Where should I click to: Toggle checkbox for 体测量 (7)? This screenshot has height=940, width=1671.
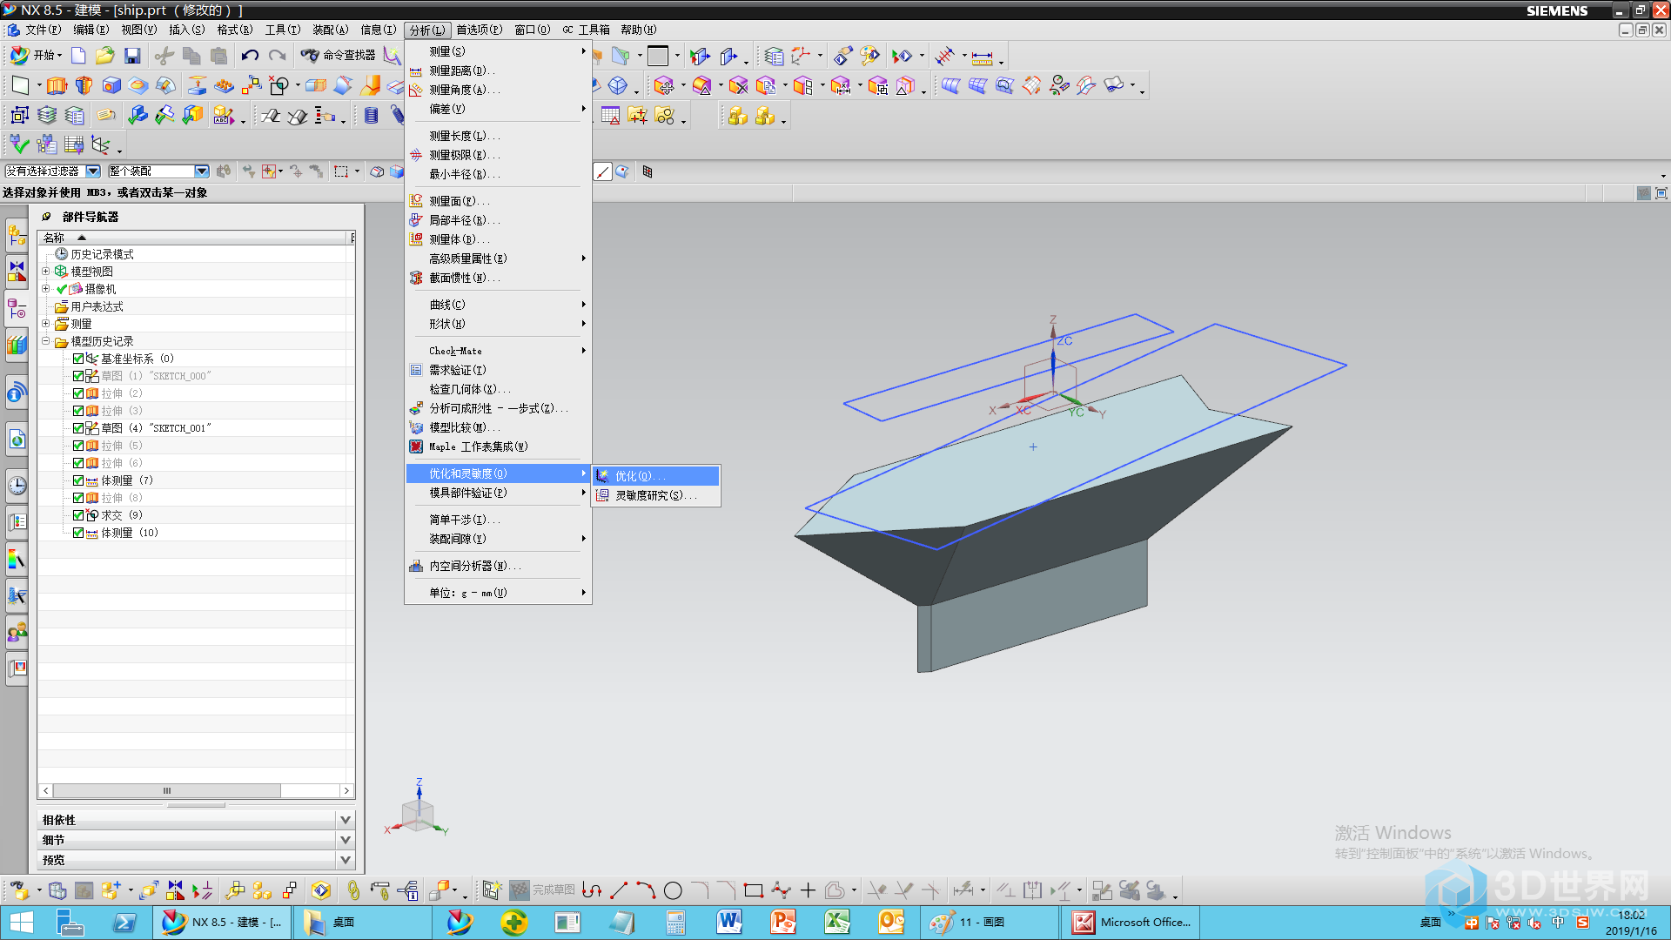(x=78, y=480)
